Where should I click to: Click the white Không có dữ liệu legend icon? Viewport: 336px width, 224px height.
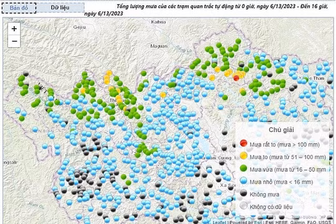[x=243, y=205]
